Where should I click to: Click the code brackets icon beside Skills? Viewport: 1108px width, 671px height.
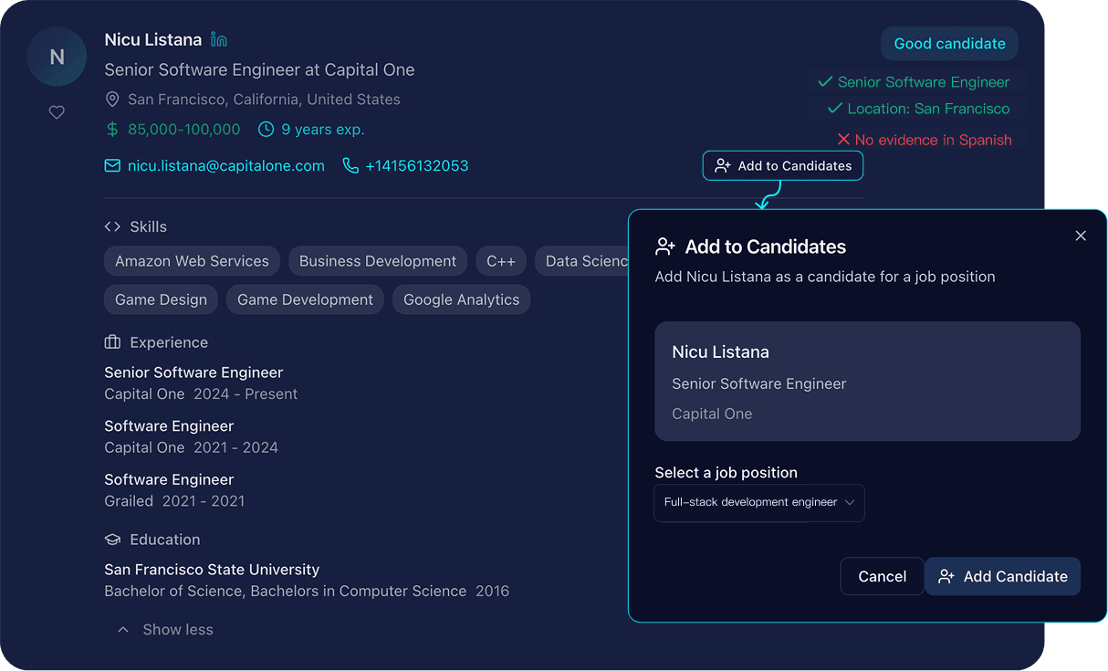pyautogui.click(x=113, y=226)
